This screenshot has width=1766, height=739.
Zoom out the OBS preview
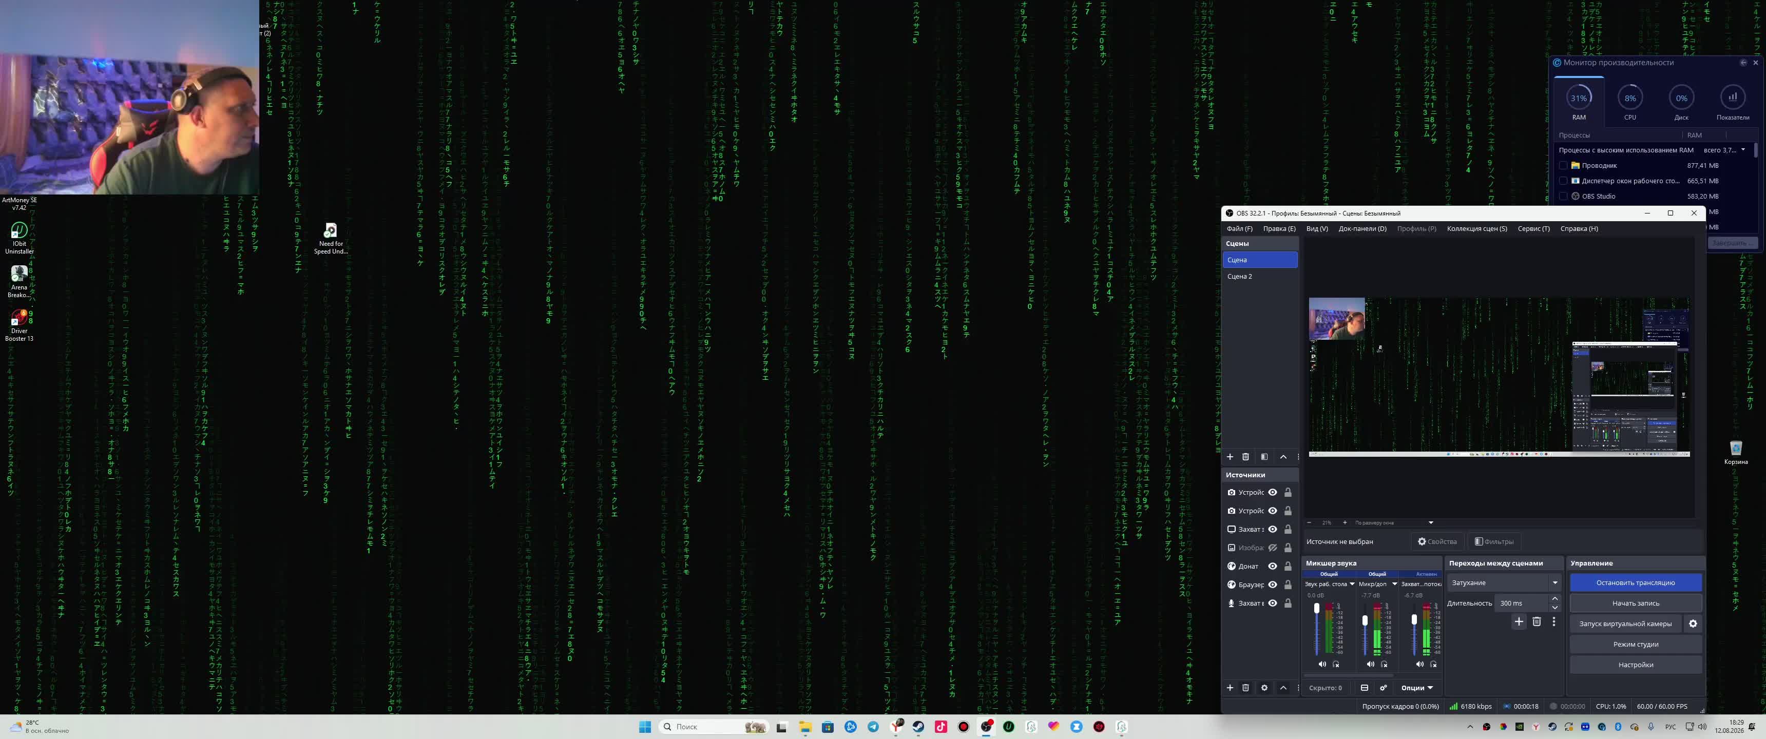click(x=1310, y=522)
